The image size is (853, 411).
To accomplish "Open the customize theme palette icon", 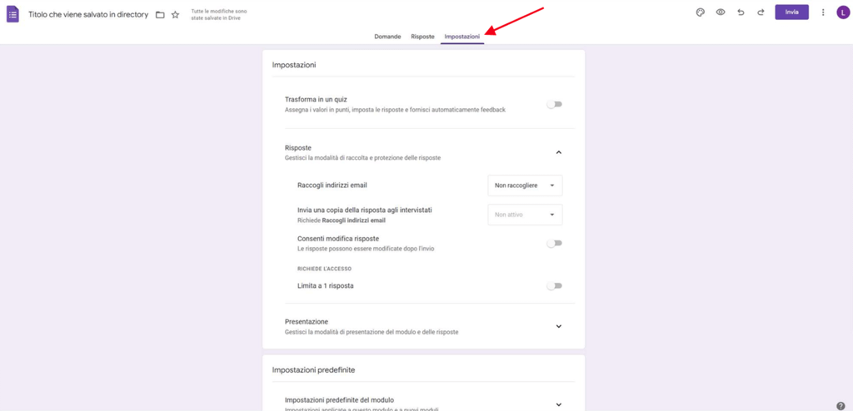I will click(700, 12).
